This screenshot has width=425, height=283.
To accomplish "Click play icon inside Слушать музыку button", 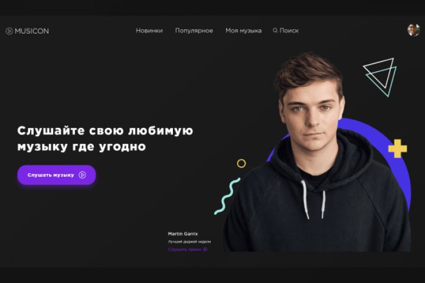I will (x=83, y=175).
